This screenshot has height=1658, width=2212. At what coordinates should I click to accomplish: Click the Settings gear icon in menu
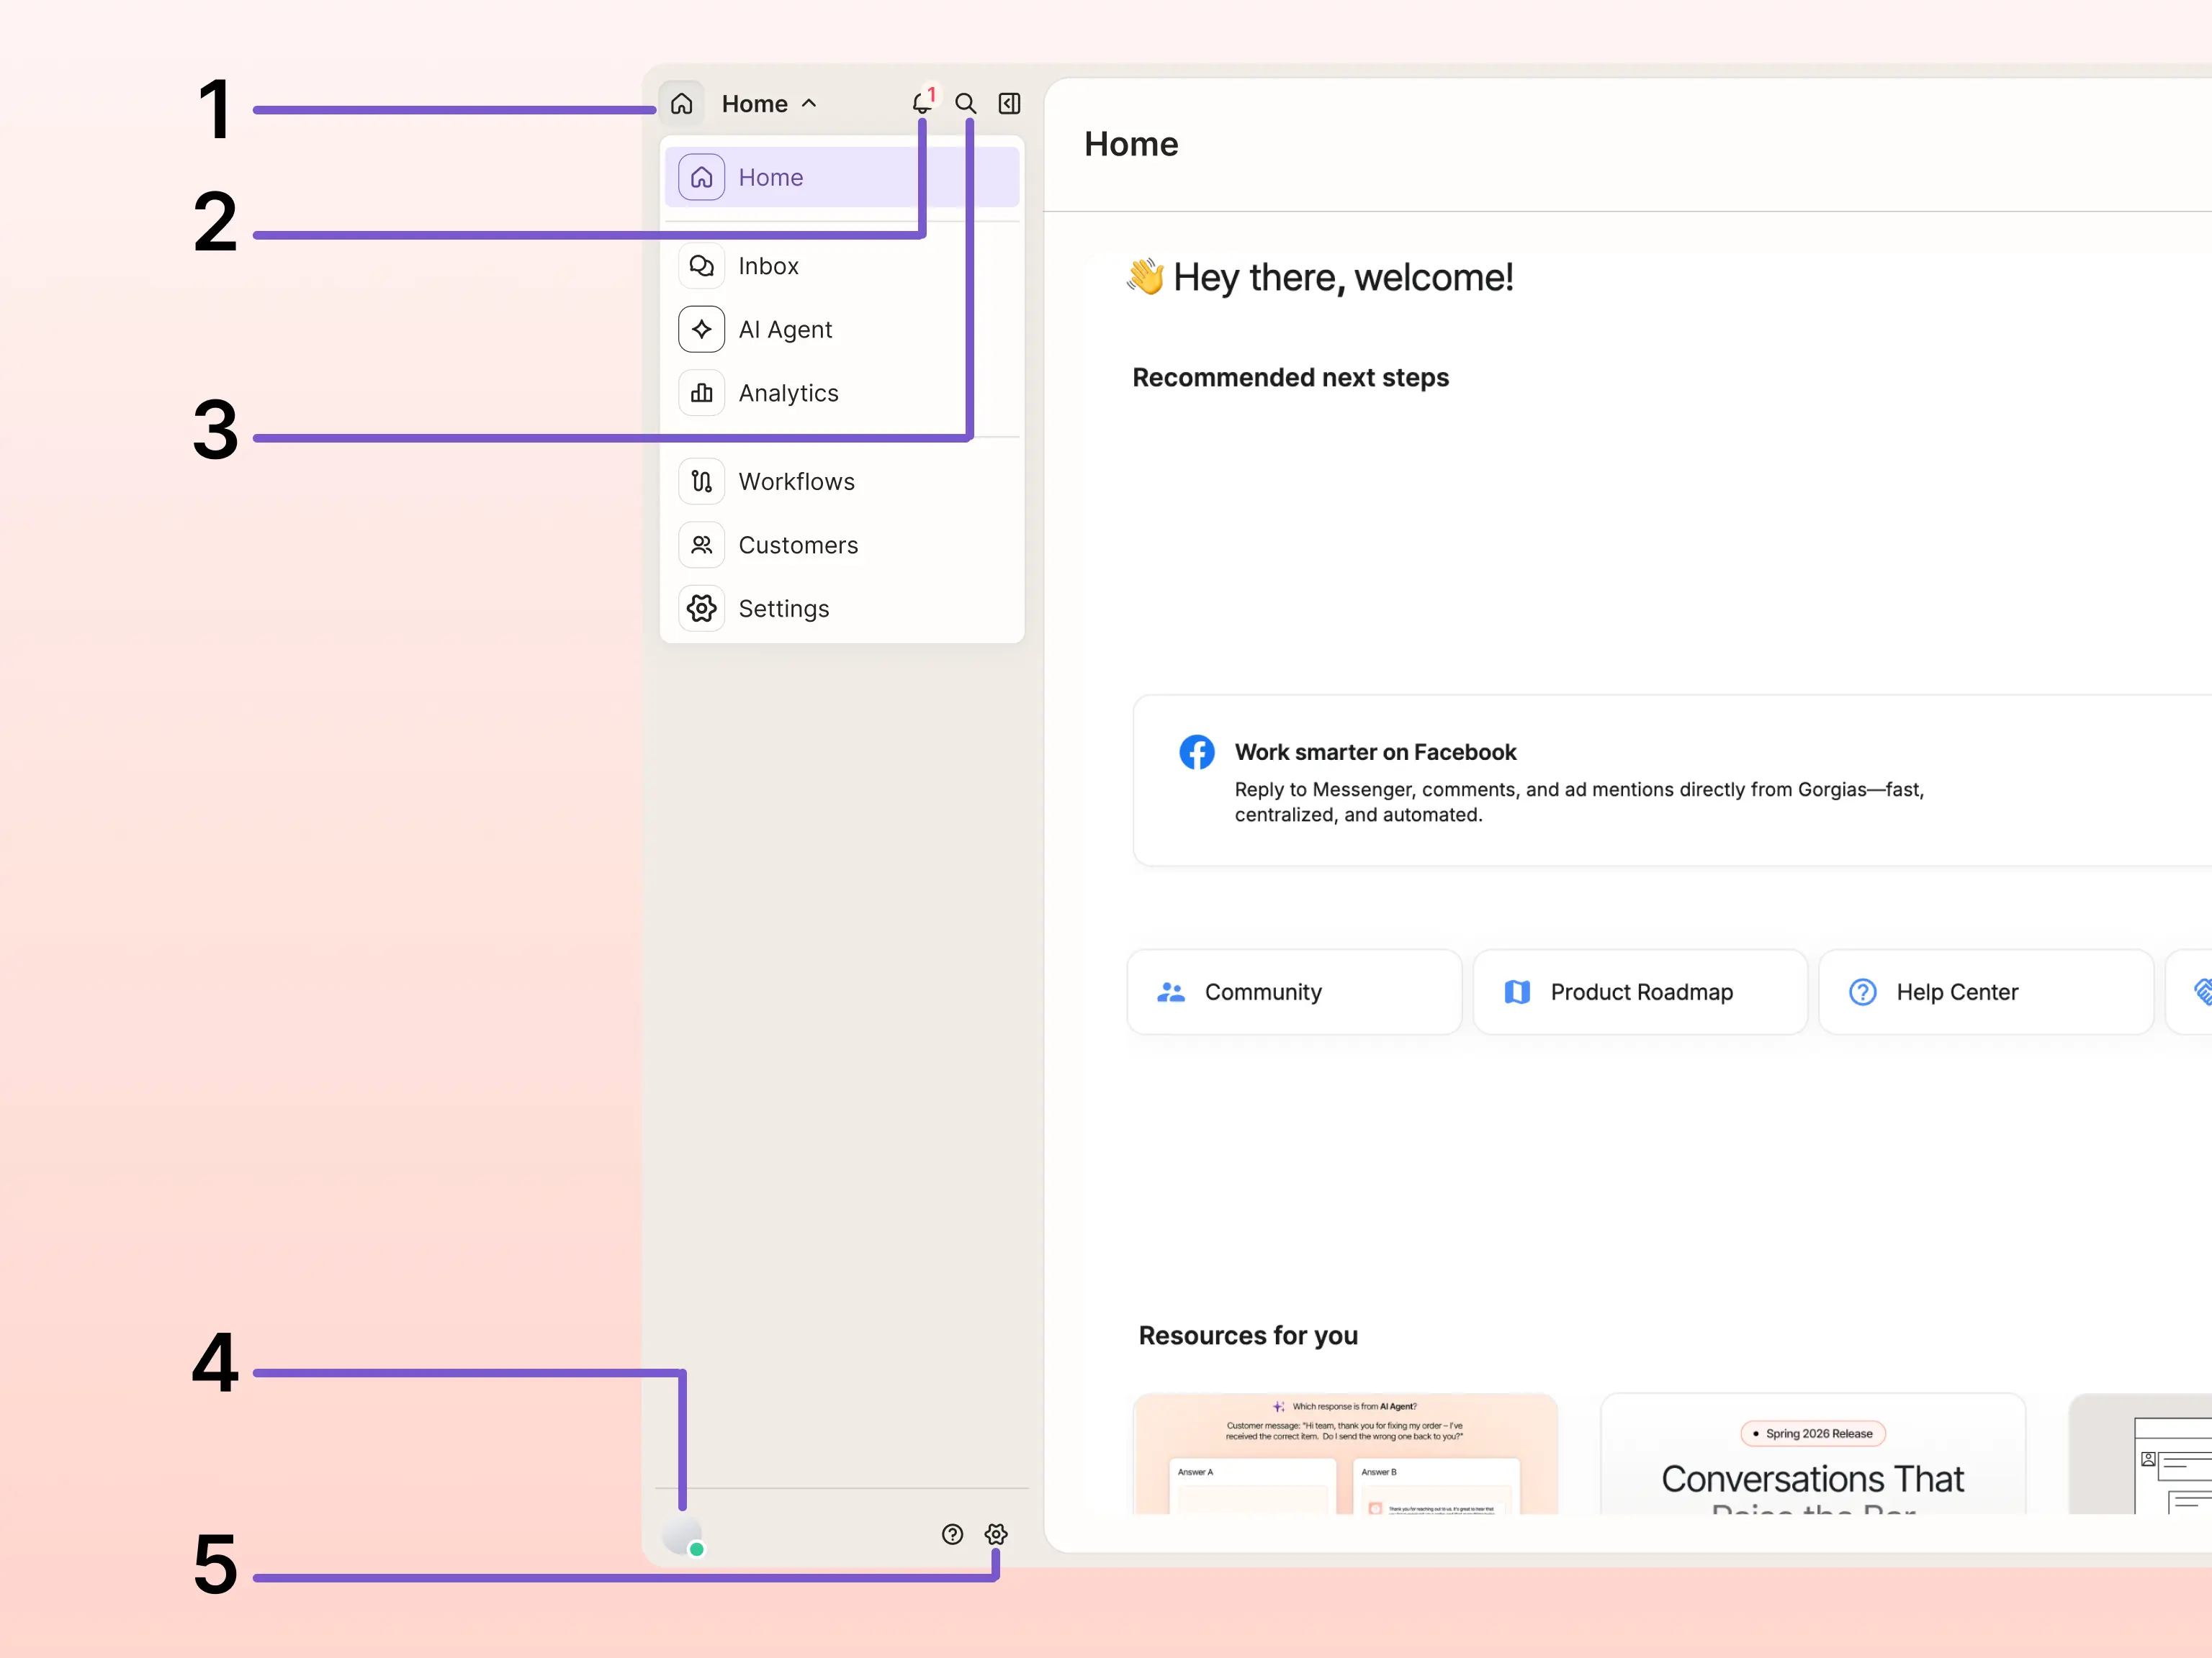(x=702, y=609)
